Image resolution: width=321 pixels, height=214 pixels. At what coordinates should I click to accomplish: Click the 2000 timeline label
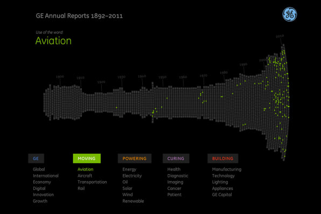263,60
